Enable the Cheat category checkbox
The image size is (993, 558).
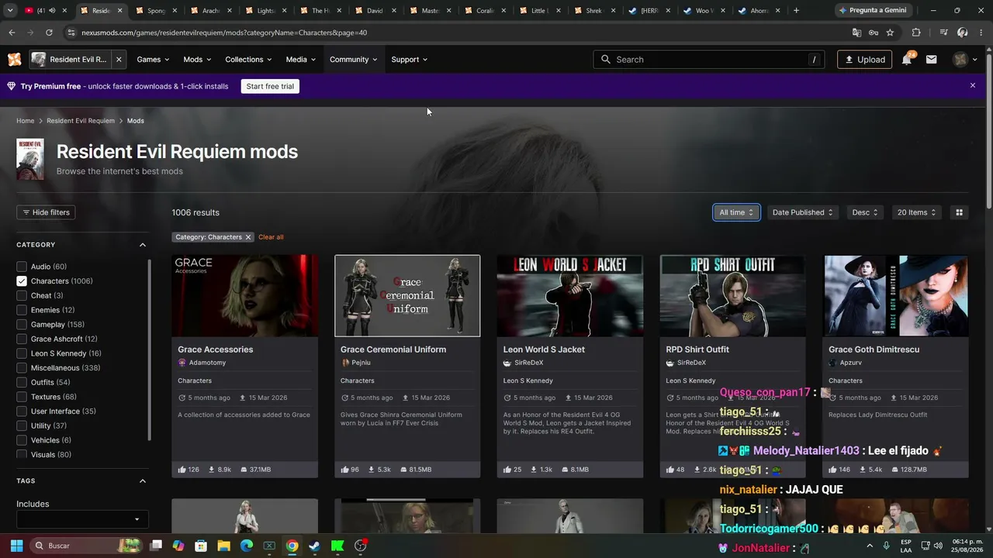tap(22, 295)
